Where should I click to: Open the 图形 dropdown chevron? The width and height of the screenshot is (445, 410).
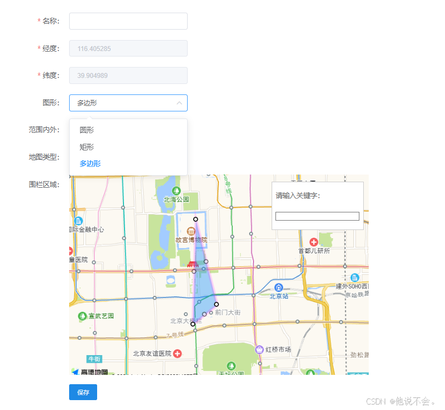(179, 103)
